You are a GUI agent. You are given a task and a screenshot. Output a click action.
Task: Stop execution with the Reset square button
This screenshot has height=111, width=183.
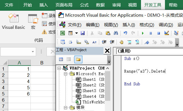tap(158, 33)
